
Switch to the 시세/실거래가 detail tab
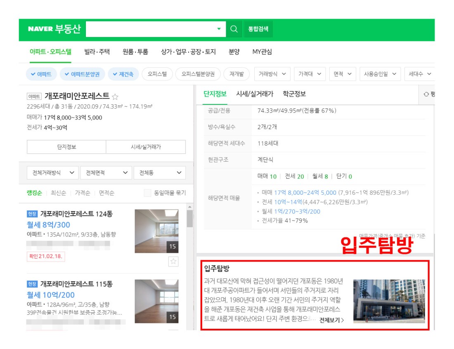255,94
